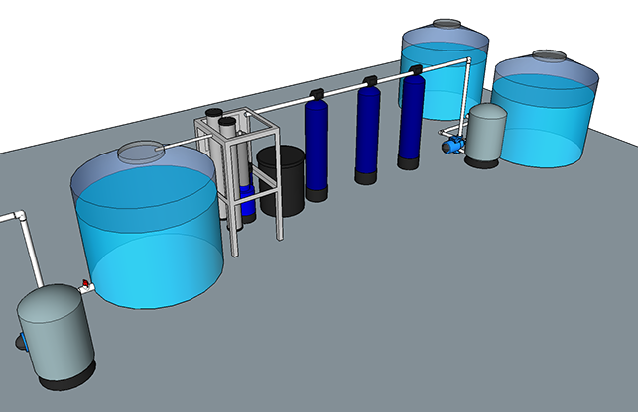Screen dimensions: 638x412
Task: Select the middle dark blue filter vessel
Action: click(x=368, y=132)
